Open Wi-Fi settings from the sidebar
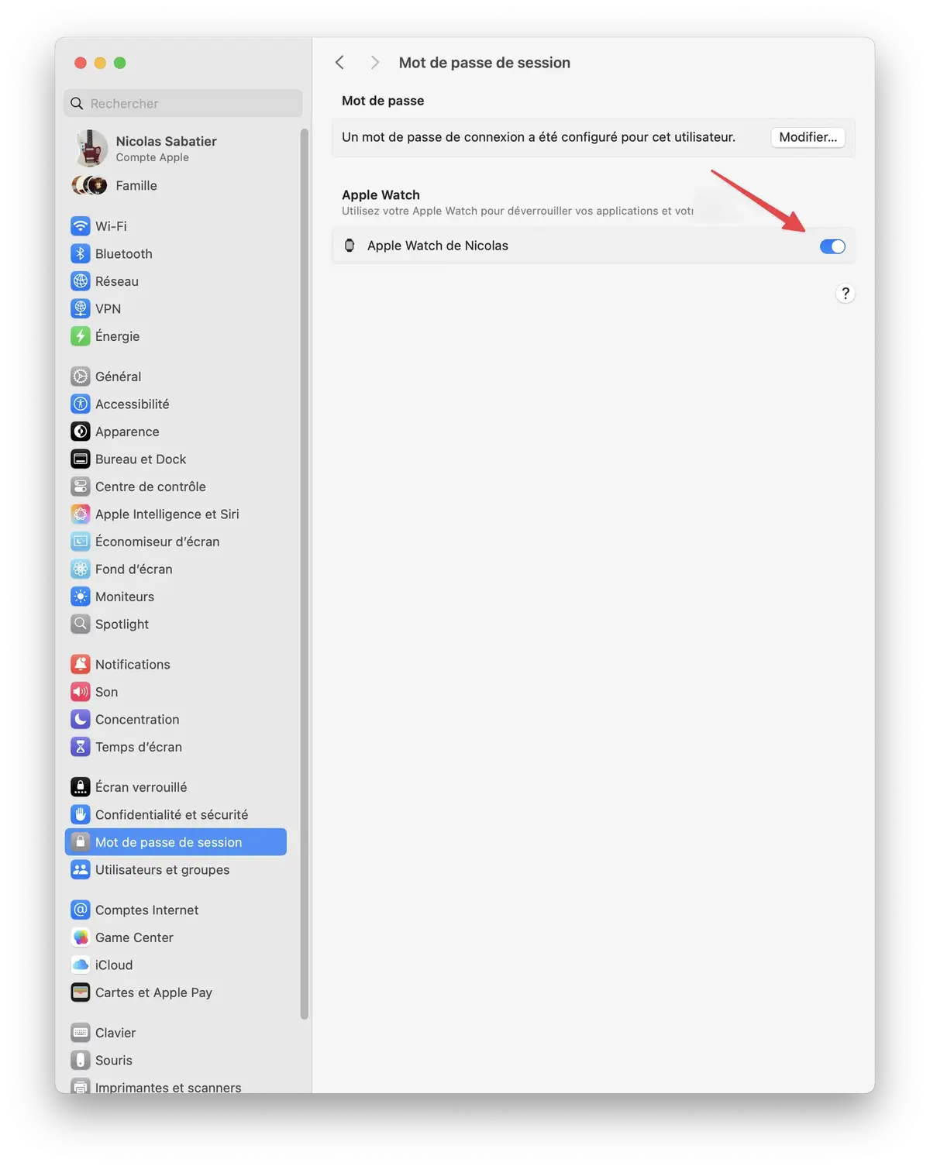Image resolution: width=930 pixels, height=1166 pixels. click(x=110, y=225)
